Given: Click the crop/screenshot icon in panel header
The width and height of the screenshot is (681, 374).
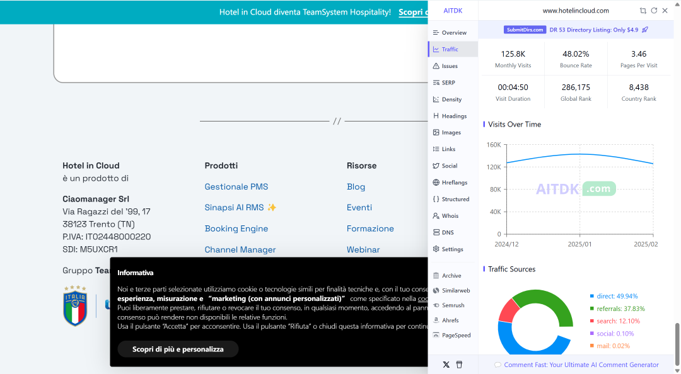Looking at the screenshot, I should pyautogui.click(x=643, y=11).
